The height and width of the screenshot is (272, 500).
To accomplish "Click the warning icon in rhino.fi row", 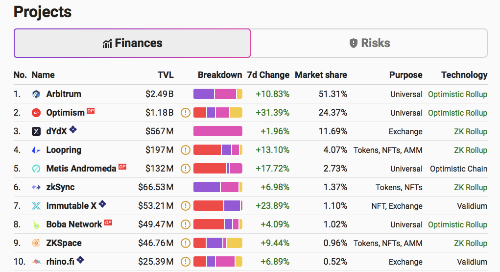I will (185, 262).
